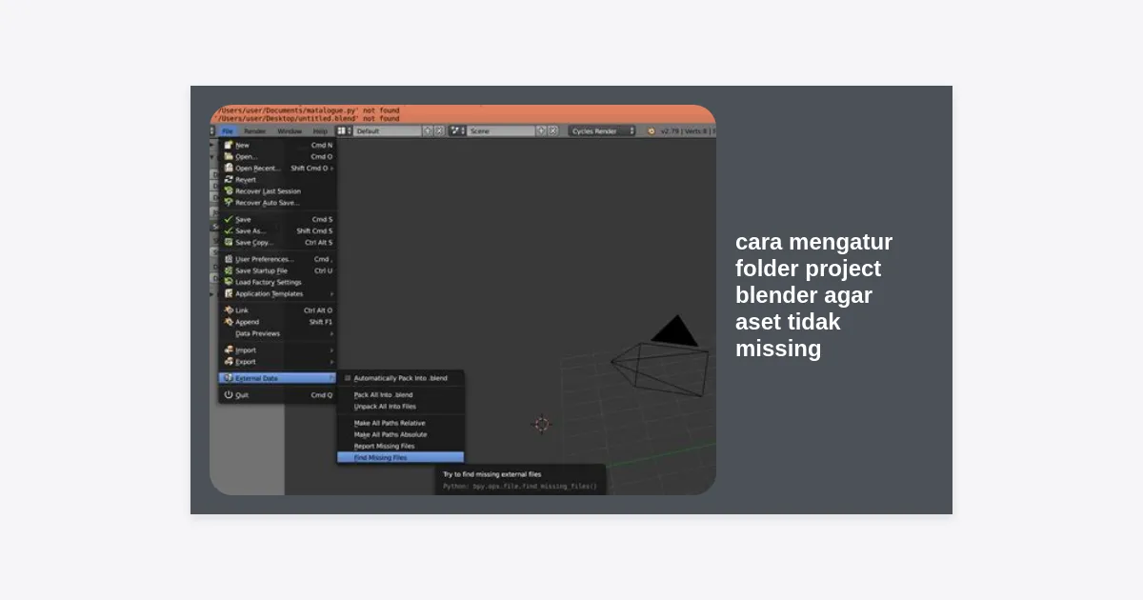Open the Cycles Render engine dropdown
Viewport: 1143px width, 600px height.
pos(601,131)
